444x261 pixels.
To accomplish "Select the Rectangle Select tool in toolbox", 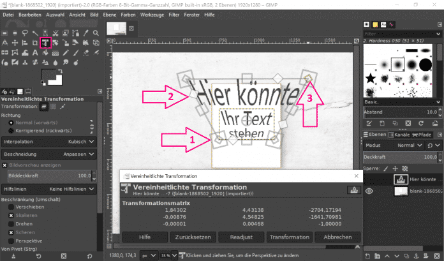I will point(6,31).
